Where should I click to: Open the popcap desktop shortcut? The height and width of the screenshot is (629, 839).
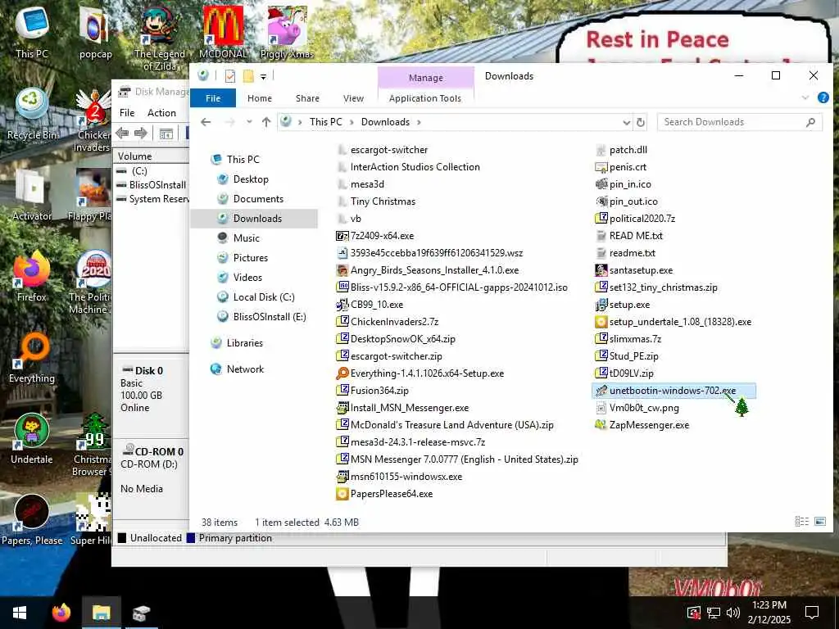[x=96, y=33]
